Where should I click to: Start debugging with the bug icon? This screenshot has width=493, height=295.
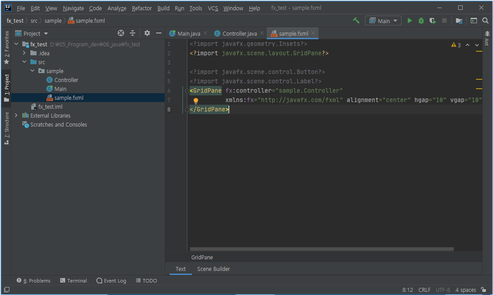[421, 21]
